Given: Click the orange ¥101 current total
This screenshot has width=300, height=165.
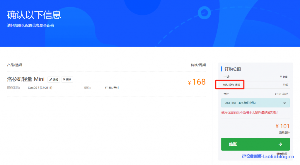Looking at the screenshot, I should click(x=282, y=126).
